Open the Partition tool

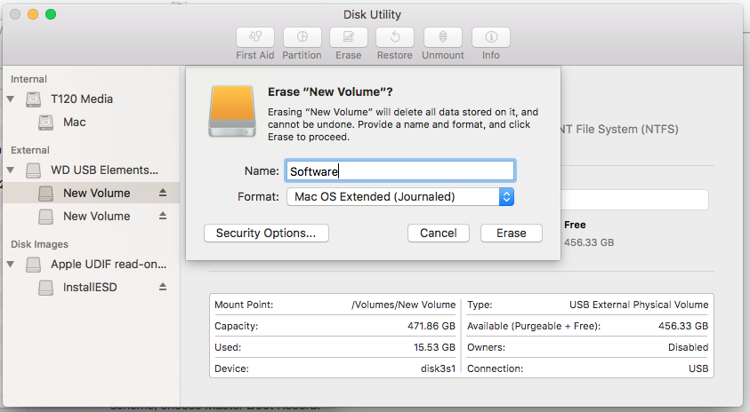pyautogui.click(x=302, y=37)
